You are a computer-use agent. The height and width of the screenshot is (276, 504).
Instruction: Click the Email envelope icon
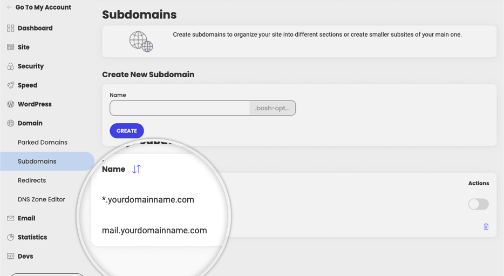[x=11, y=218]
